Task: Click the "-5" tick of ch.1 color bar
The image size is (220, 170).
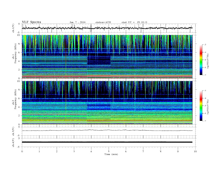Action: (x=205, y=60)
